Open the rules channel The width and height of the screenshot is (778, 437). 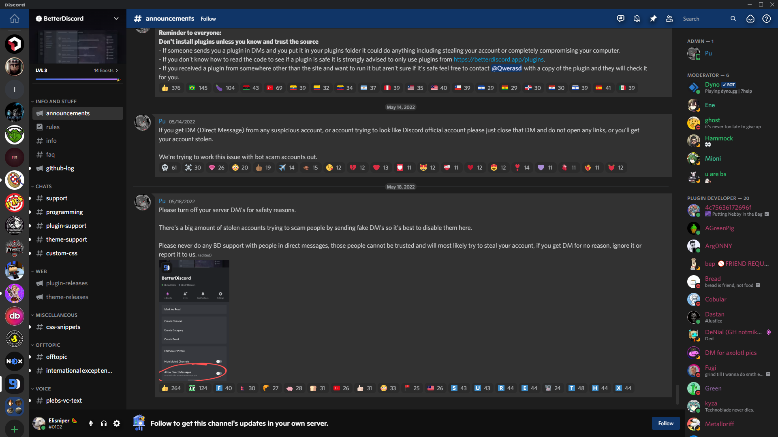53,127
